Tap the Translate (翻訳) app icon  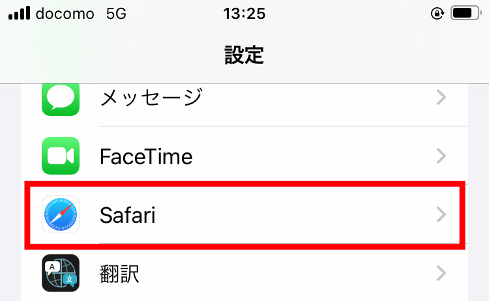click(x=61, y=272)
